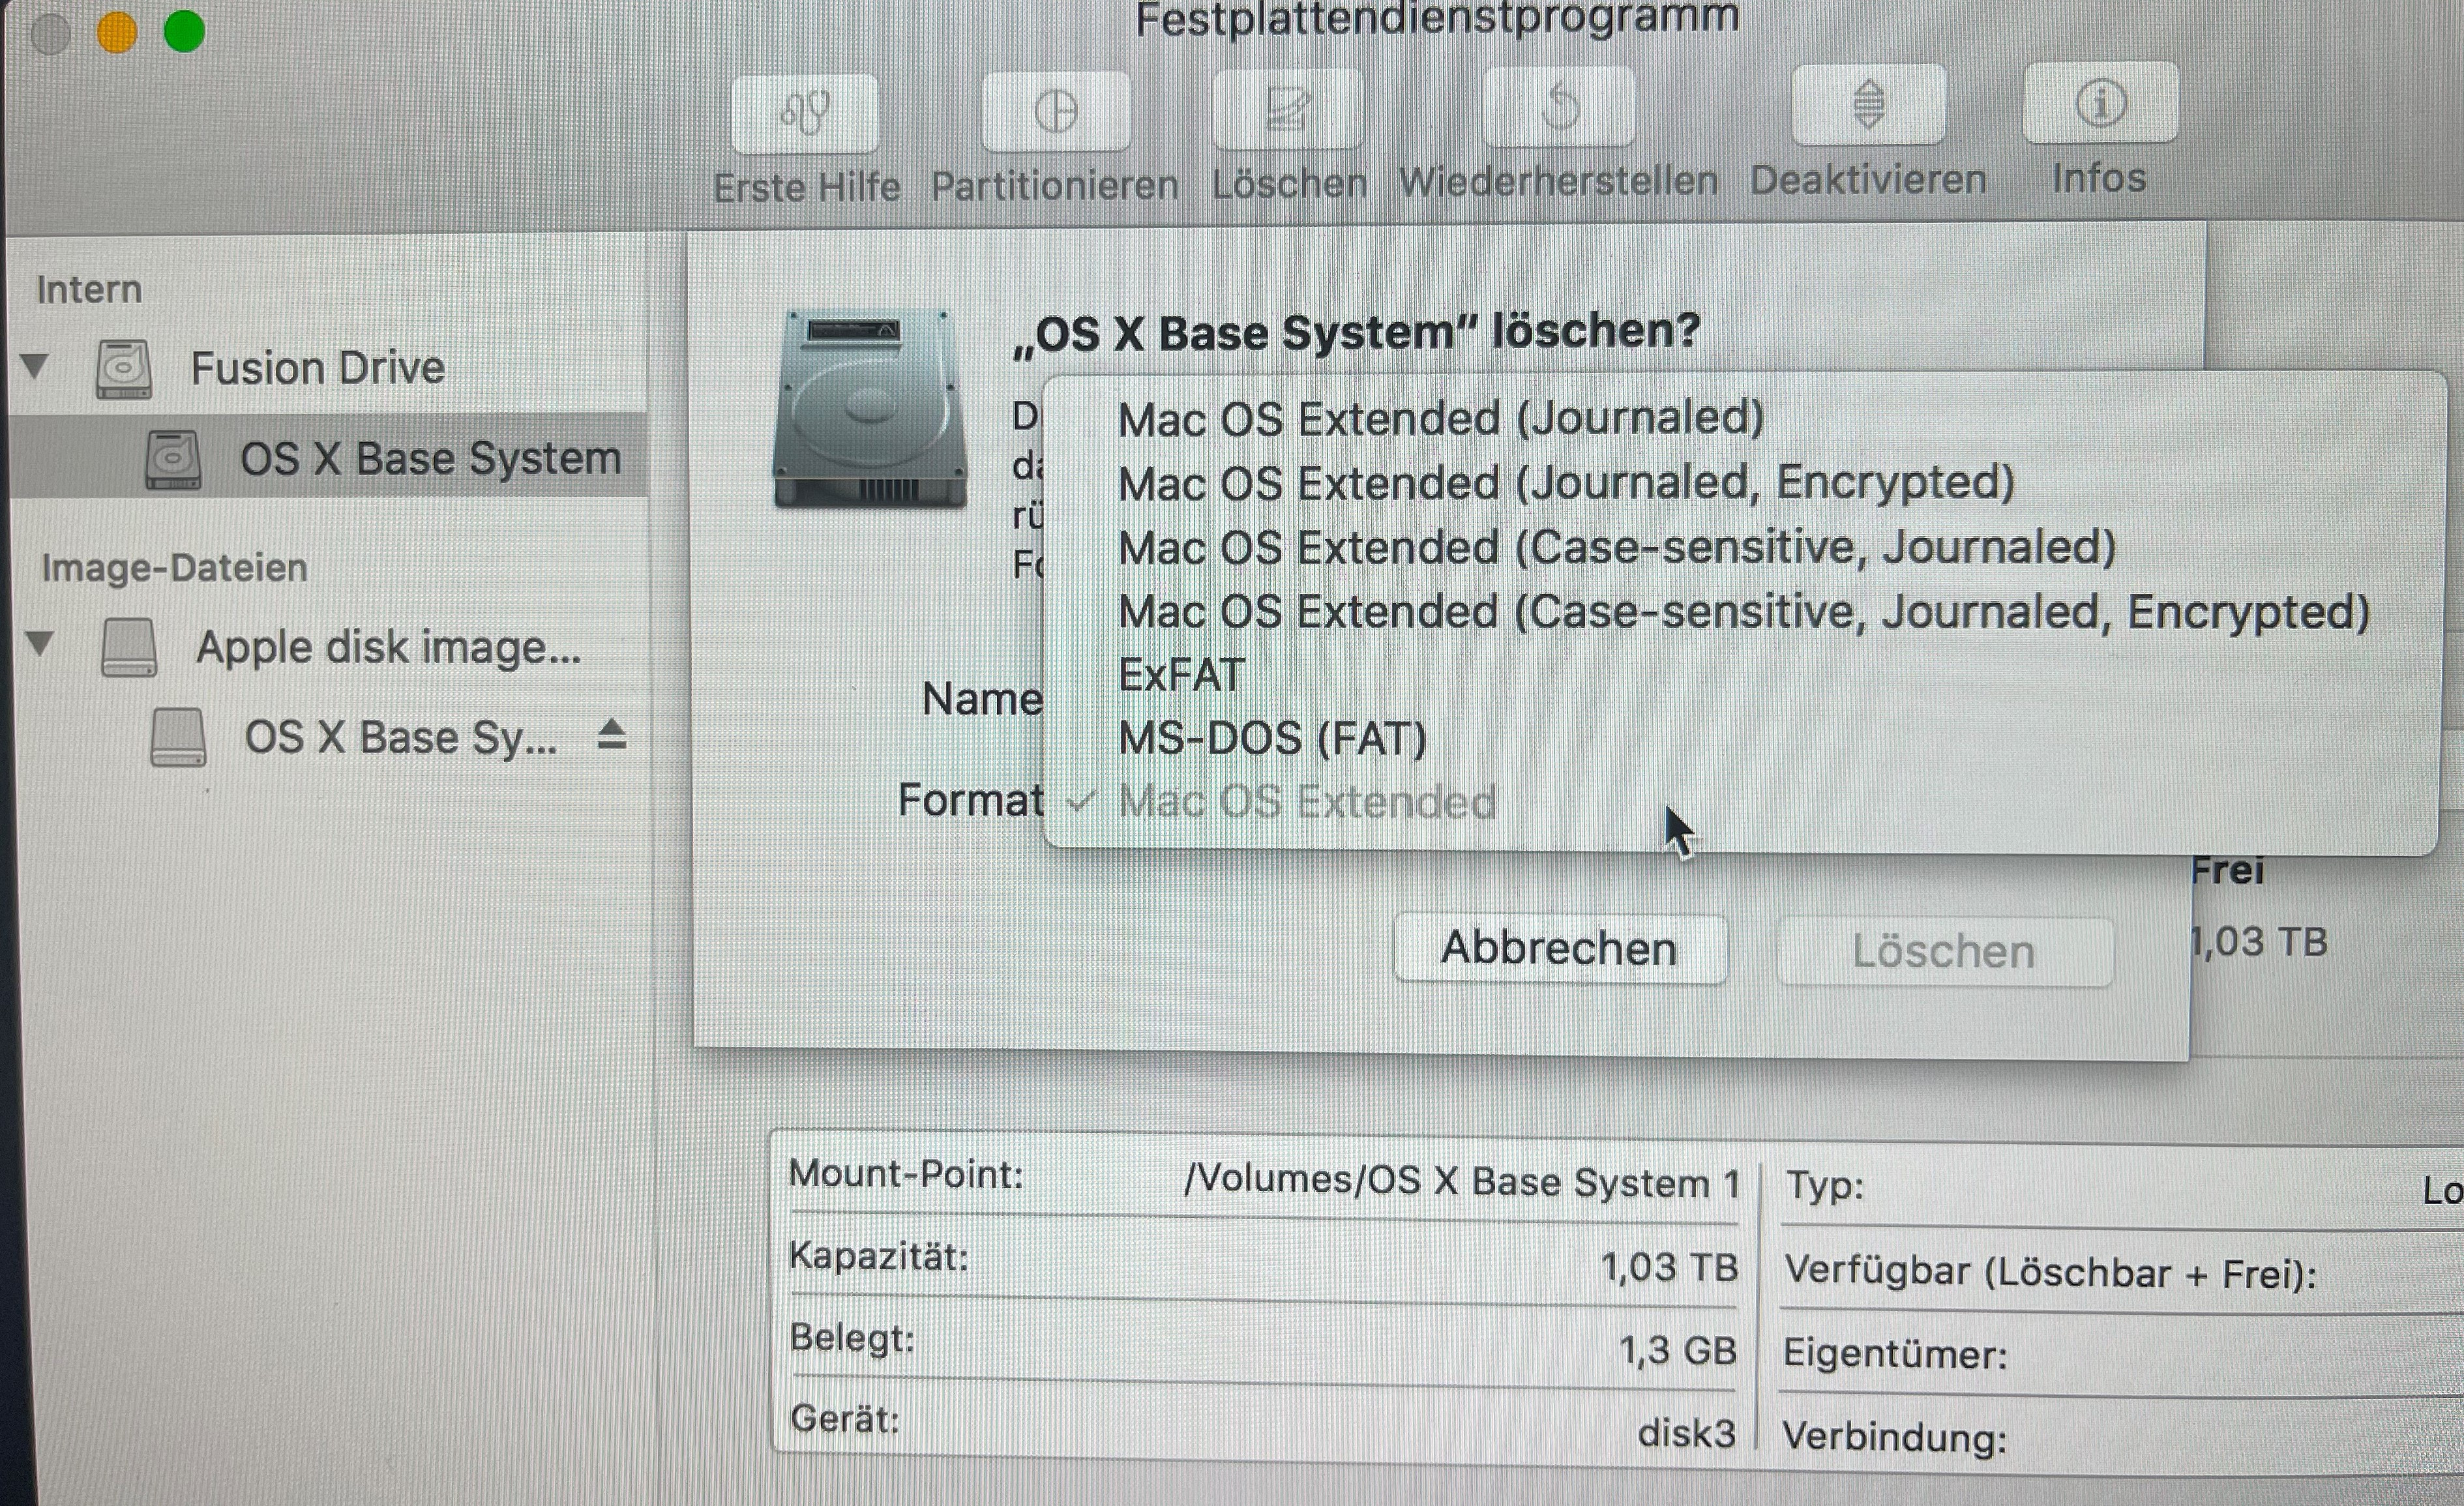This screenshot has height=1506, width=2464.
Task: Click the Erste Hilfe stethoscope icon
Action: (805, 111)
